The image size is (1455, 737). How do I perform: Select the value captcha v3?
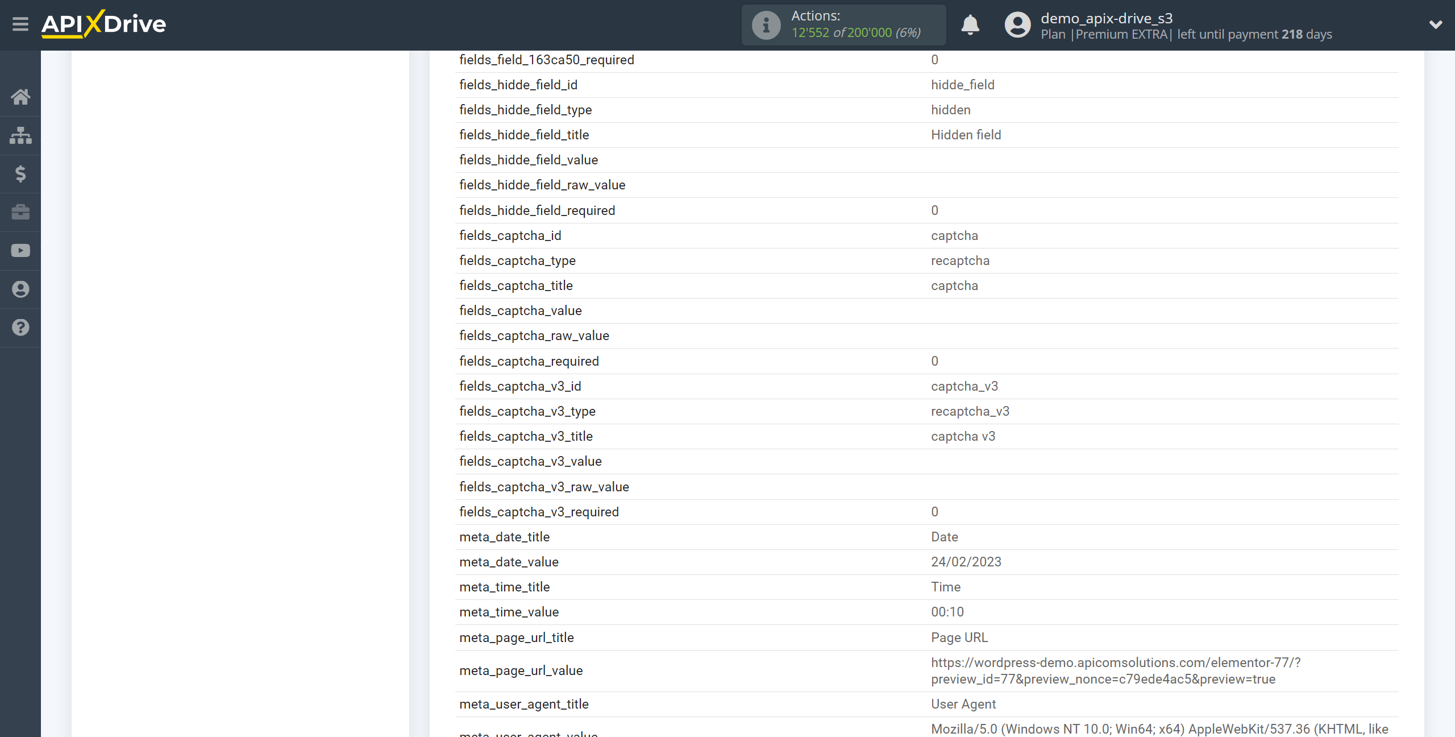(963, 436)
